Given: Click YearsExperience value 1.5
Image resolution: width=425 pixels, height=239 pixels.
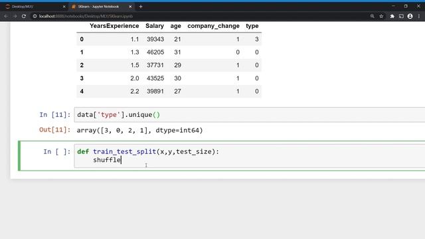Looking at the screenshot, I should pyautogui.click(x=135, y=65).
